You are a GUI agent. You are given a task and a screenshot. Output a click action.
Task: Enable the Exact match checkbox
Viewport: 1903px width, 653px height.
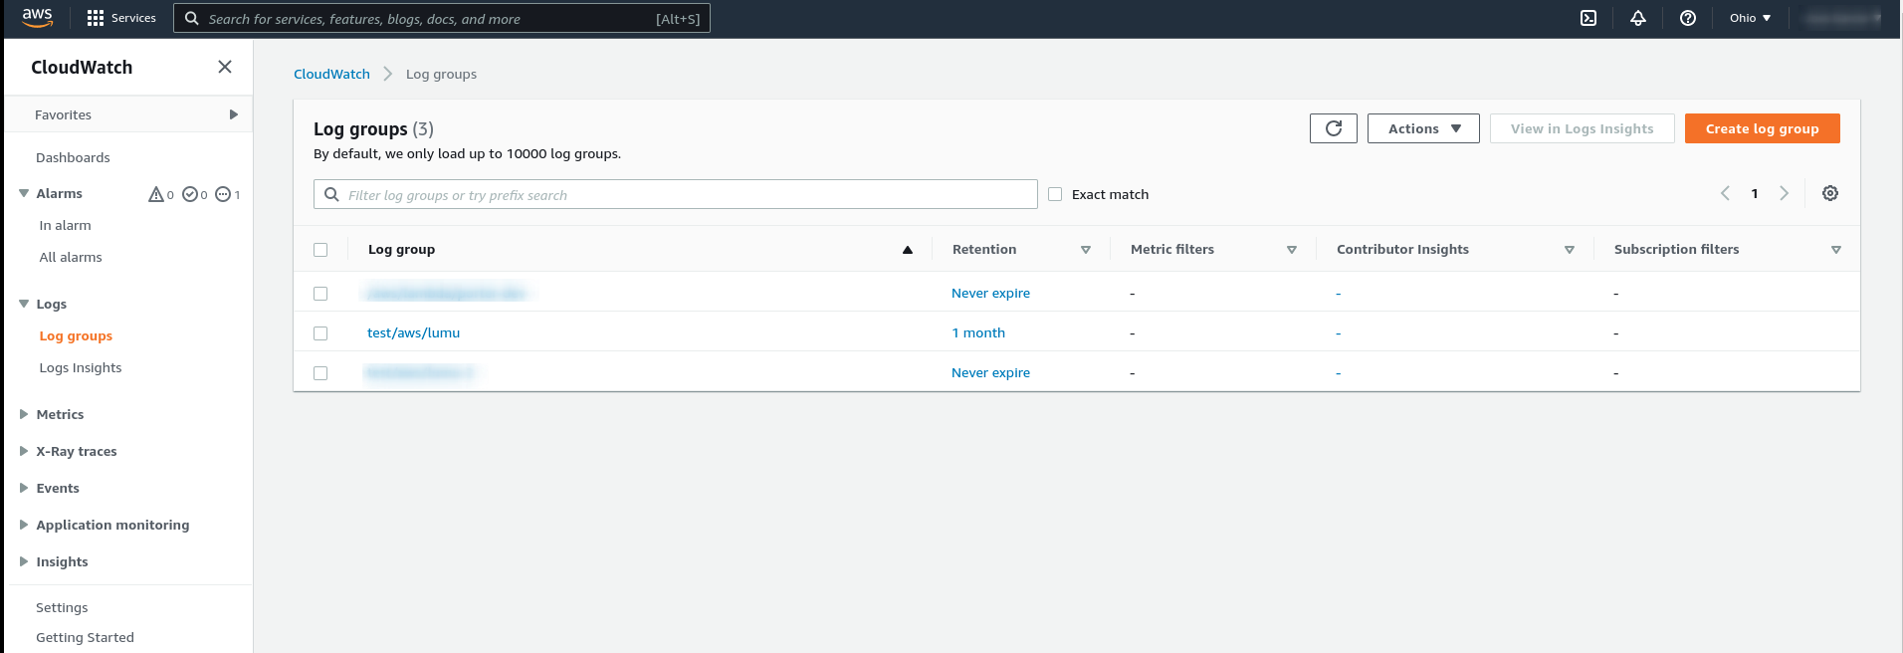pos(1055,195)
